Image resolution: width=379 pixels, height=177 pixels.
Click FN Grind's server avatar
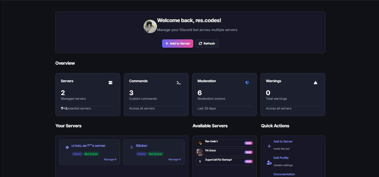click(x=200, y=152)
